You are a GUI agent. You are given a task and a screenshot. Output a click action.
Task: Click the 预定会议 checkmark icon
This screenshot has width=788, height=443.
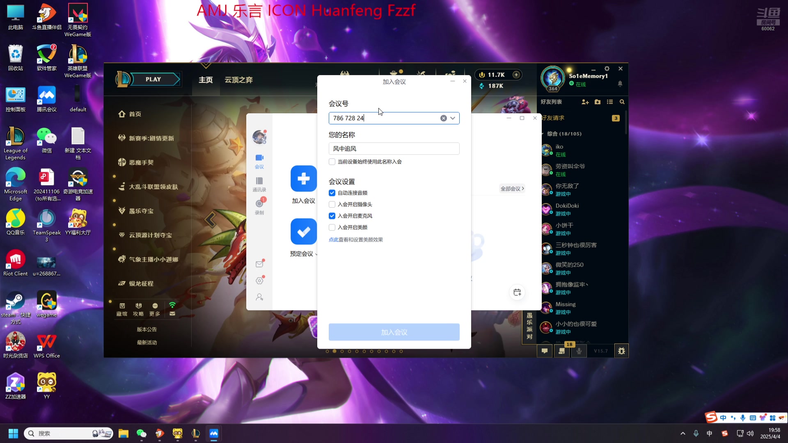(303, 231)
